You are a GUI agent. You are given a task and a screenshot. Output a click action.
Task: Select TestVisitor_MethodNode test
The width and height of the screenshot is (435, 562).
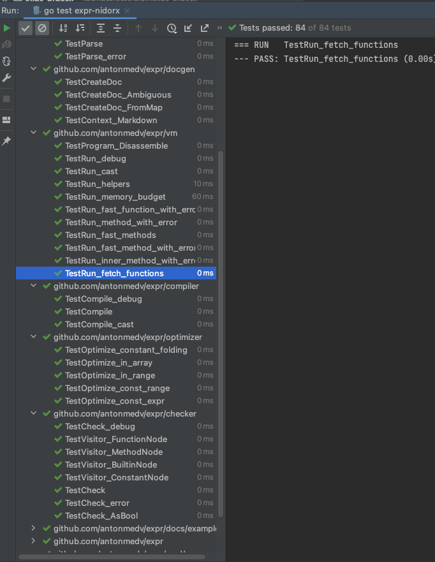pyautogui.click(x=116, y=452)
